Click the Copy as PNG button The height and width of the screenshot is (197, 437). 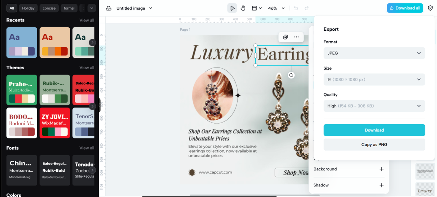[374, 144]
